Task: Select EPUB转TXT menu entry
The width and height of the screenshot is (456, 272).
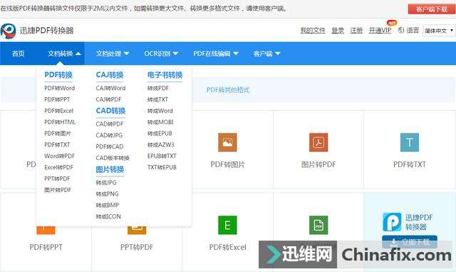Action: (162, 156)
